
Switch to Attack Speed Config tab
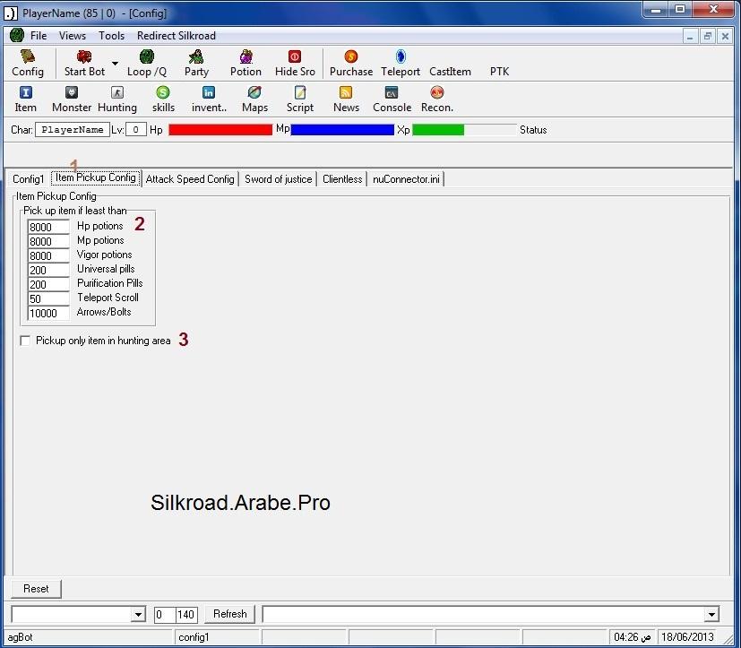pos(190,179)
